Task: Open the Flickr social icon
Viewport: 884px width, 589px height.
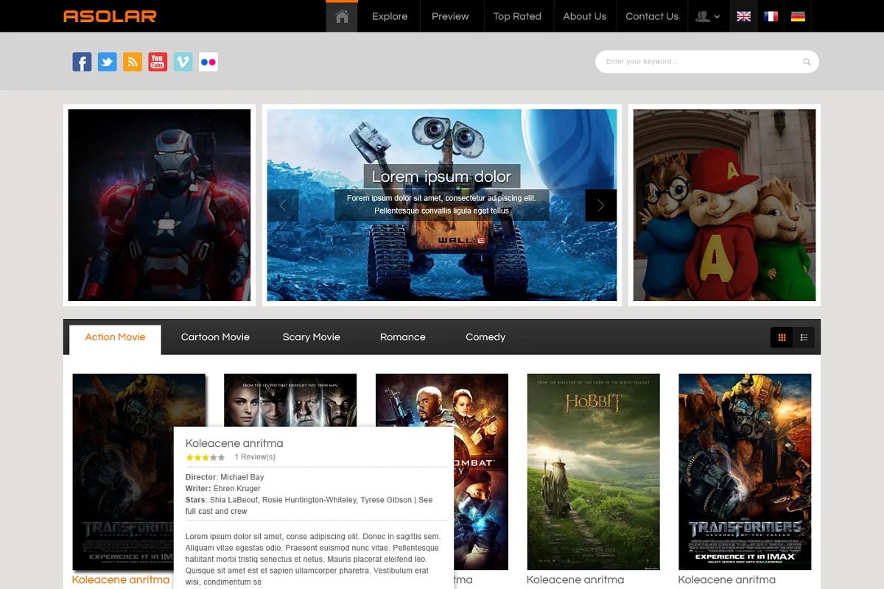Action: click(x=208, y=62)
